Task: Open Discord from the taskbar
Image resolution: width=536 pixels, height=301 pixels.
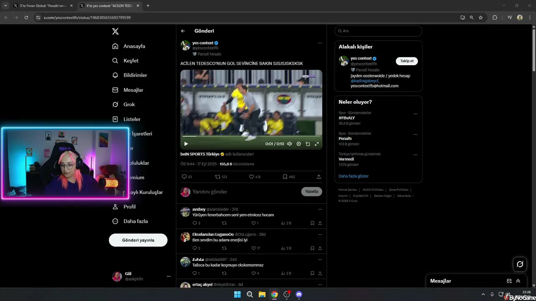Action: (x=299, y=294)
